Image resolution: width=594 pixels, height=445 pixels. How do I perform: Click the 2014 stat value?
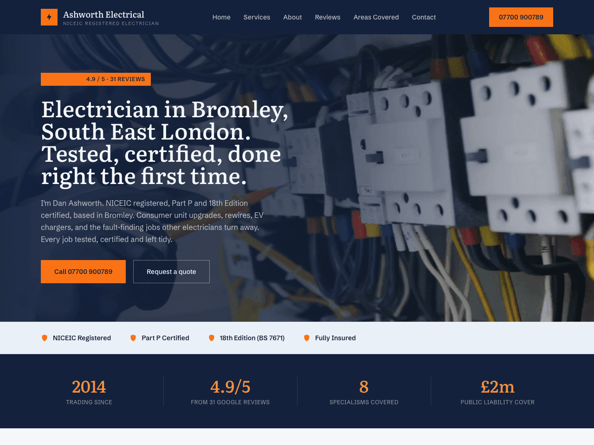[89, 387]
